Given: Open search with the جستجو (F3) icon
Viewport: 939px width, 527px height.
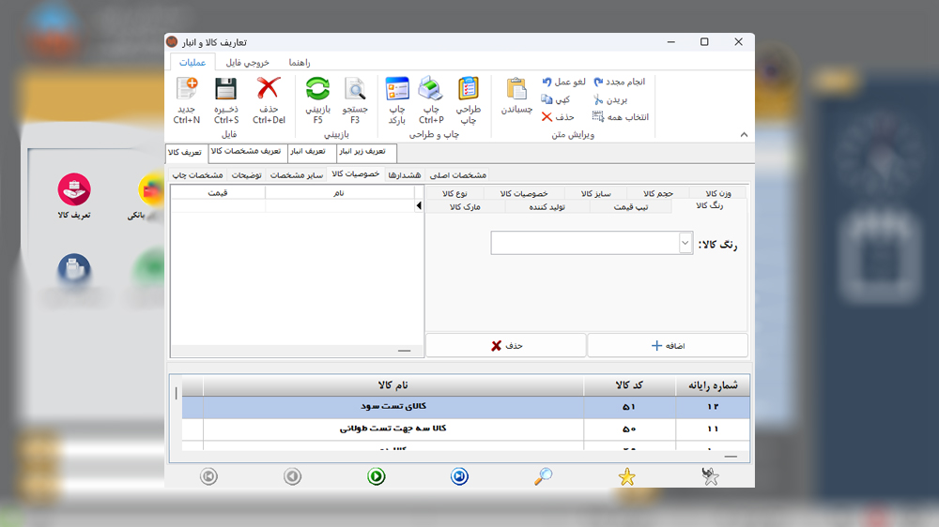Looking at the screenshot, I should pos(355,90).
